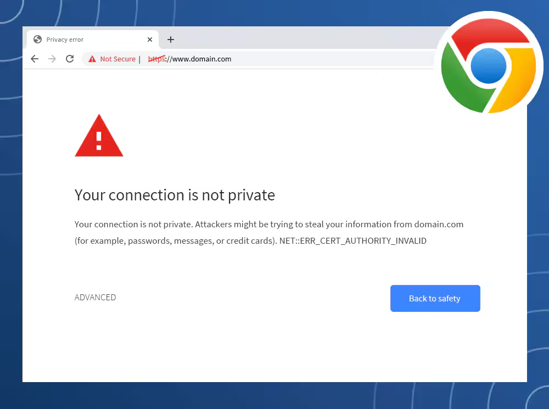Click "domain.com" in the warning paragraph
The width and height of the screenshot is (549, 409).
point(439,225)
